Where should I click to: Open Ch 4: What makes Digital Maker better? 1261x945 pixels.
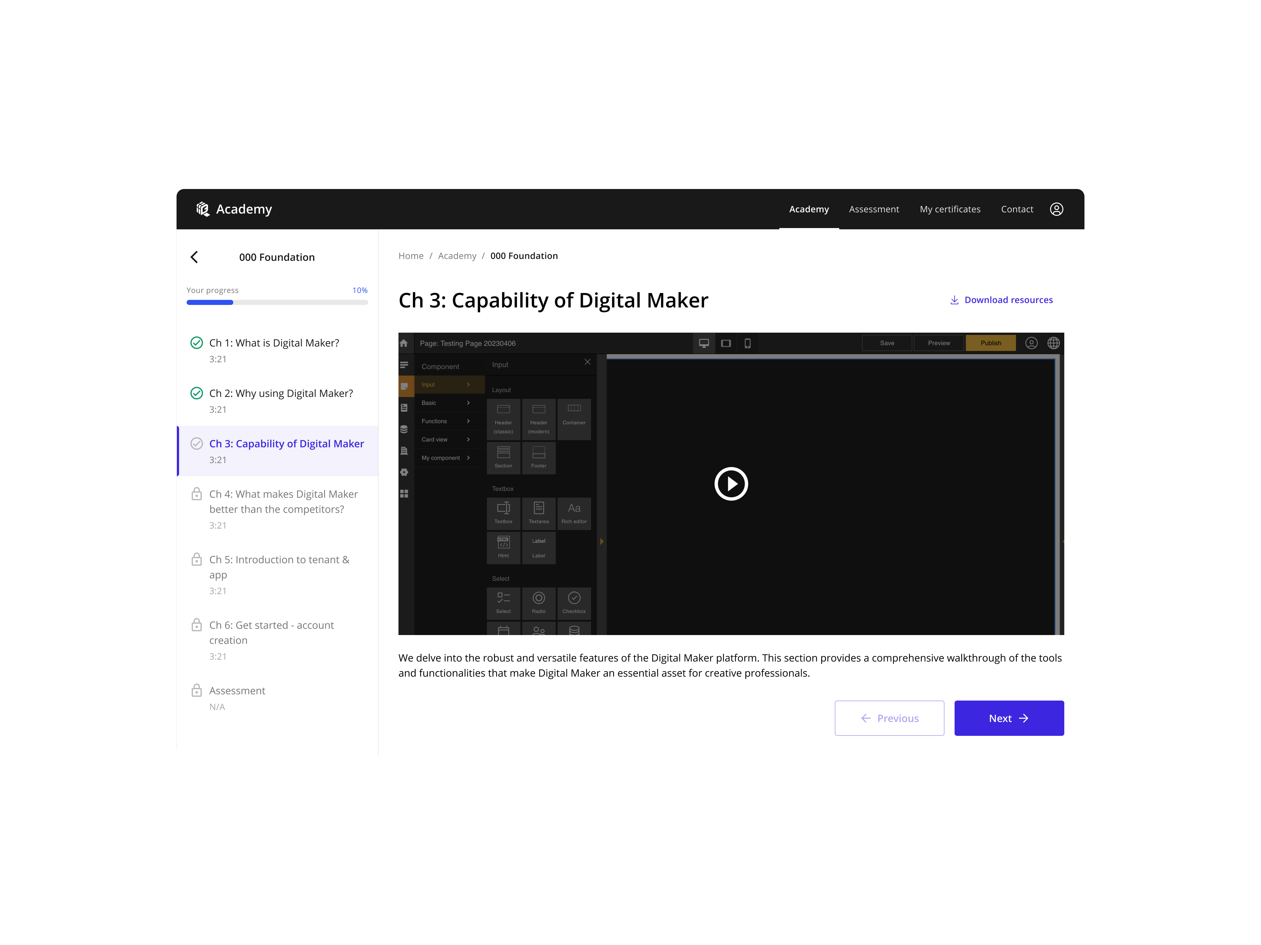278,509
